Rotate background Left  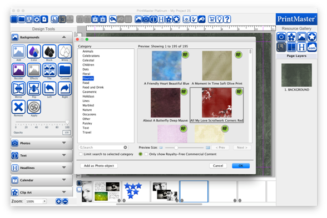(x=49, y=88)
